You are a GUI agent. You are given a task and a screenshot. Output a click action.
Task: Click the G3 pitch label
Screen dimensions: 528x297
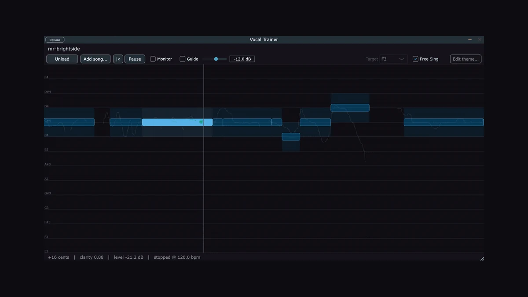(47, 208)
